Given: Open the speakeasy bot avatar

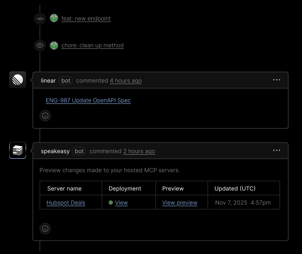Looking at the screenshot, I should (x=18, y=150).
